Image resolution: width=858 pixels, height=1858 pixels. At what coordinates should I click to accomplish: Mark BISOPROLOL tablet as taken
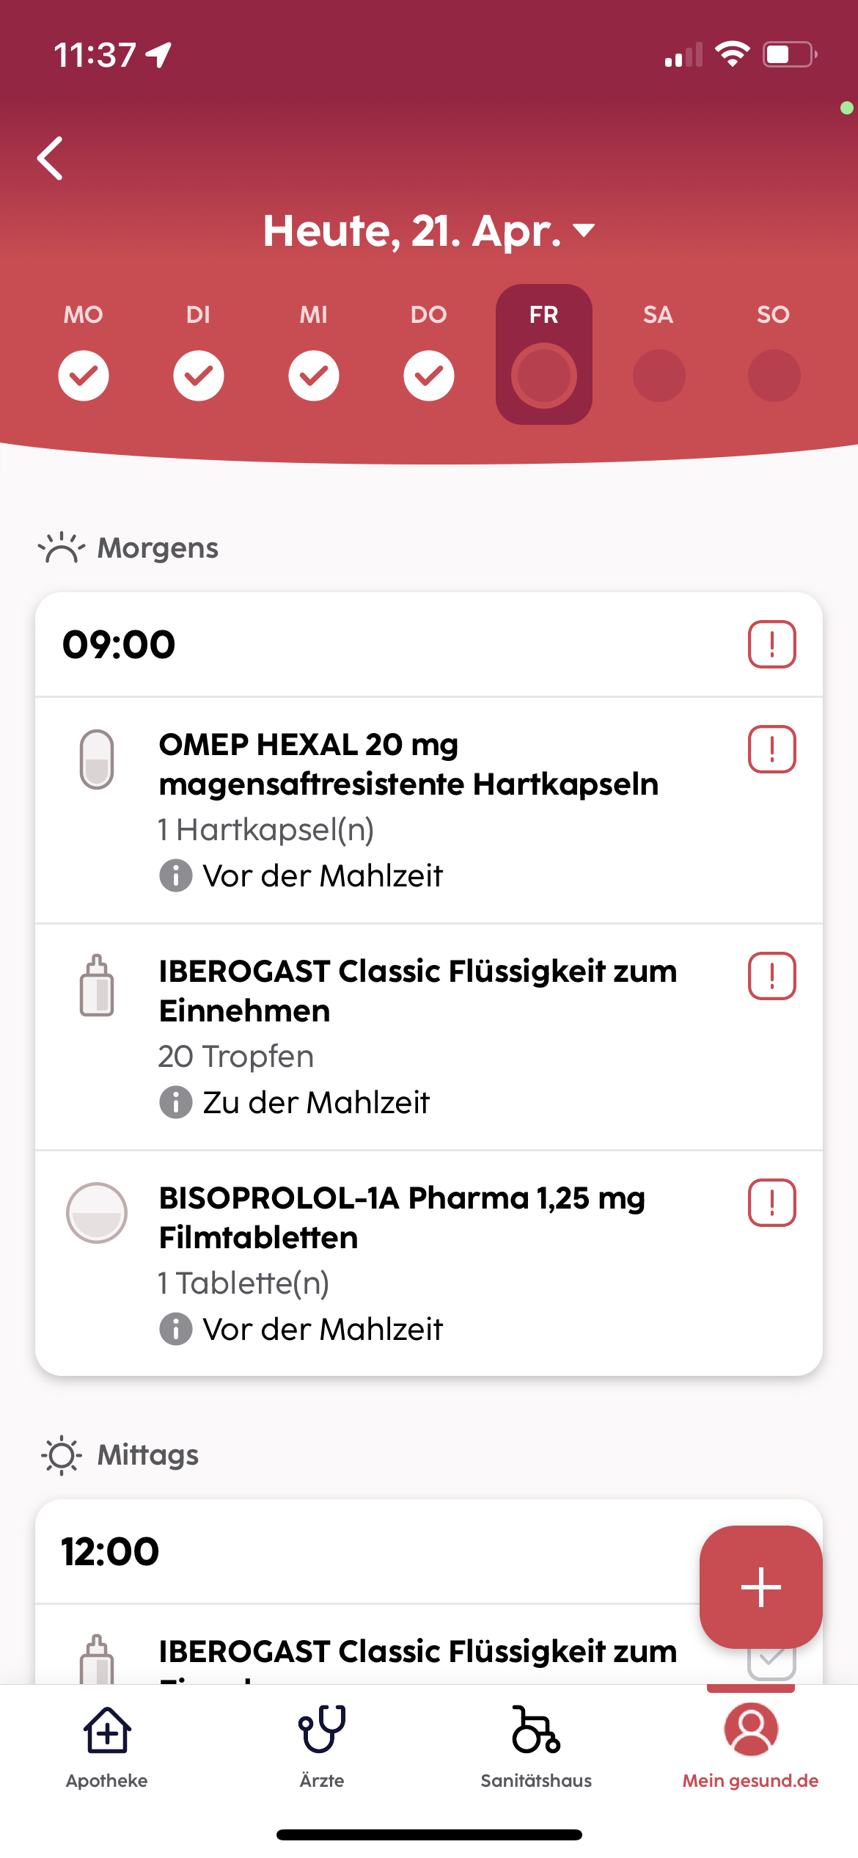pos(771,1203)
